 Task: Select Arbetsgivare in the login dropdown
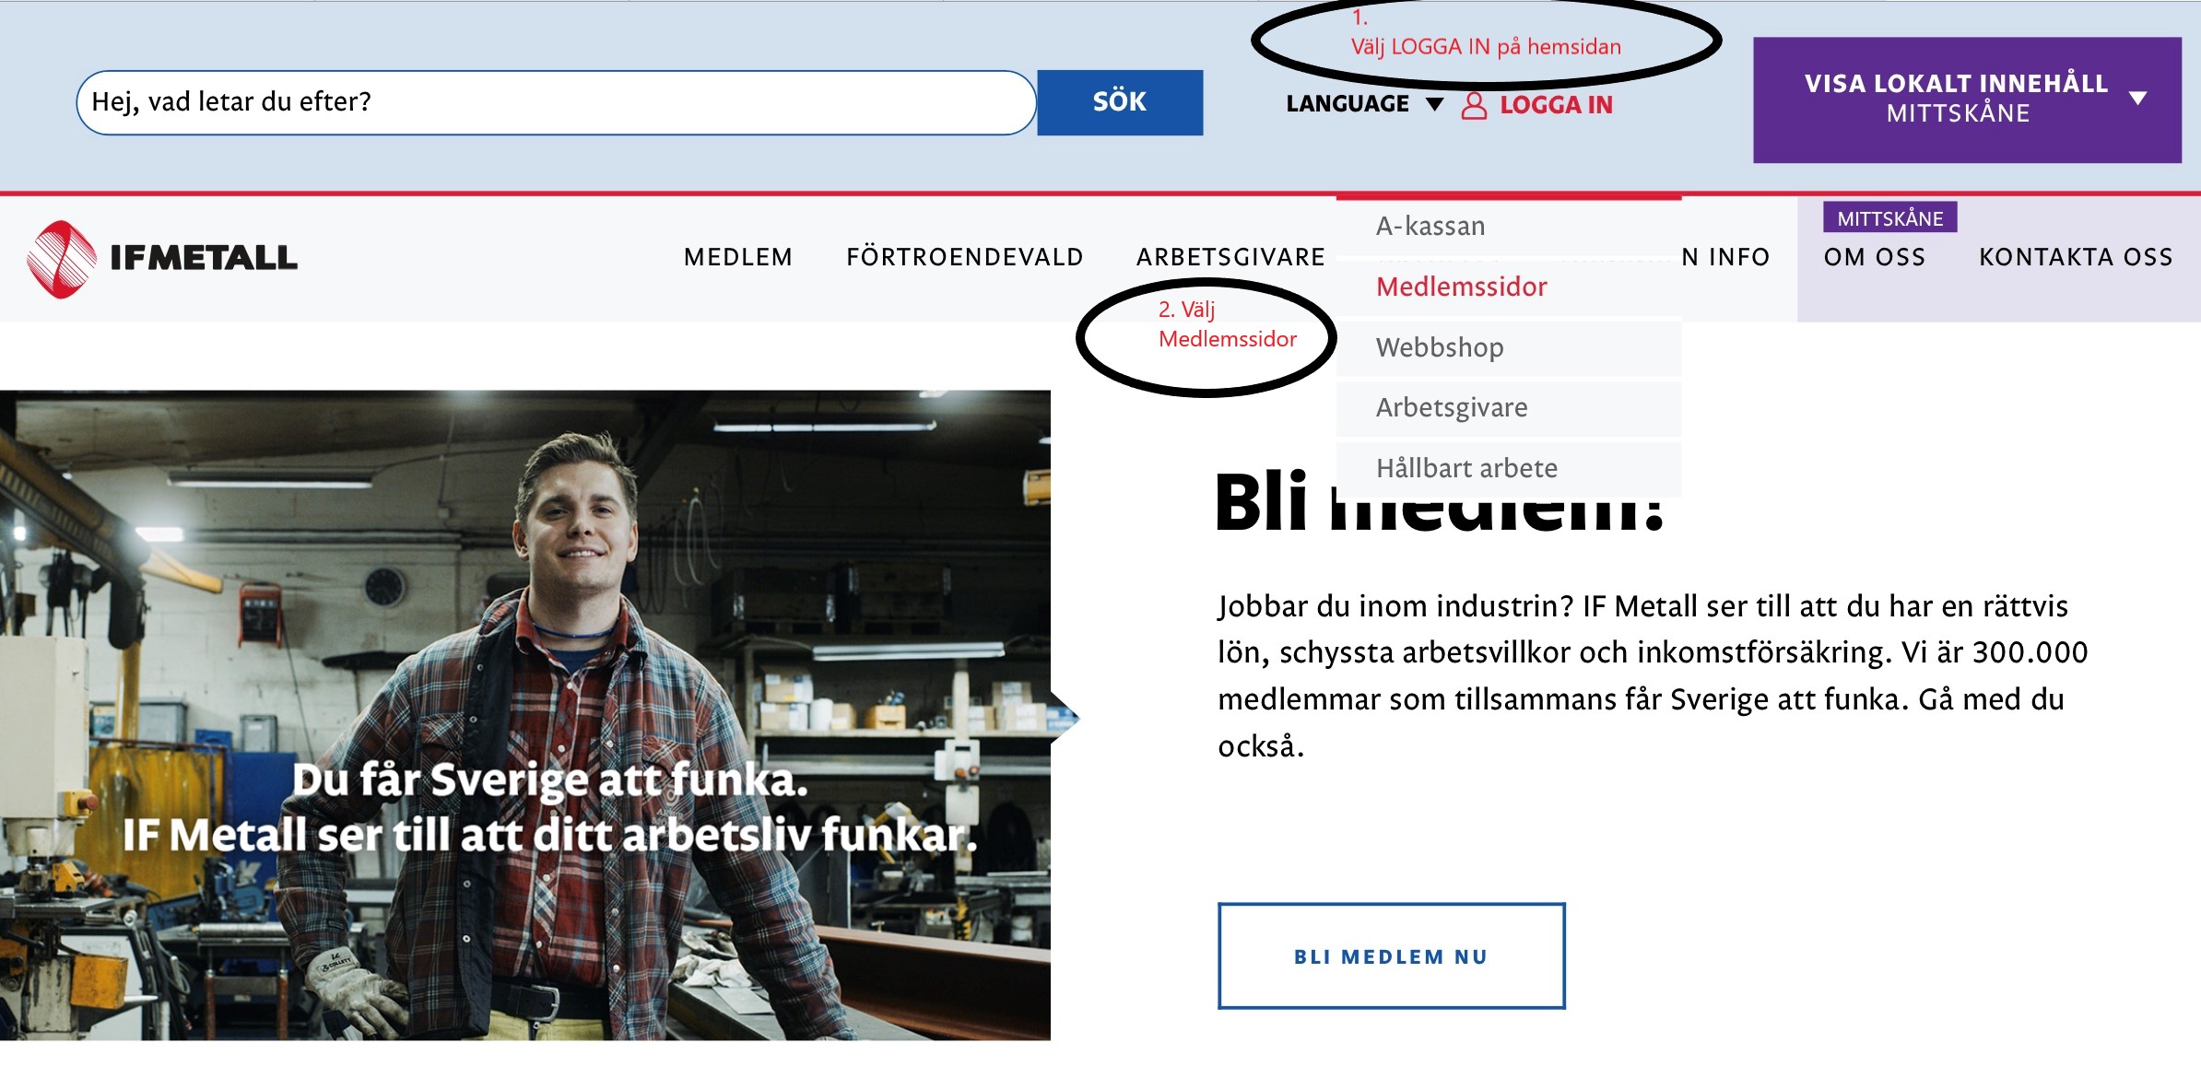[x=1451, y=407]
